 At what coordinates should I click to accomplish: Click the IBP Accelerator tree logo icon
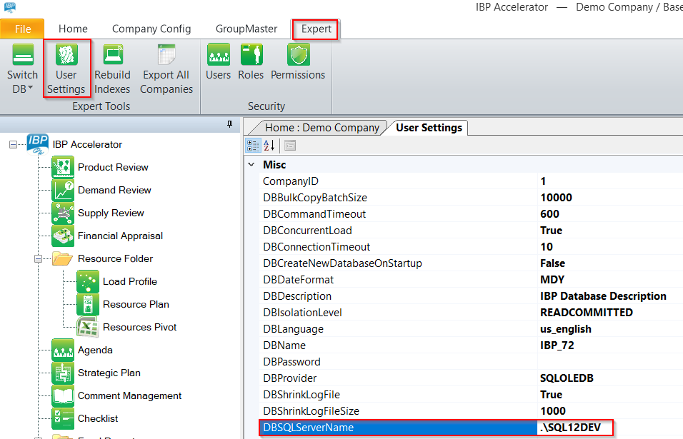[x=38, y=144]
